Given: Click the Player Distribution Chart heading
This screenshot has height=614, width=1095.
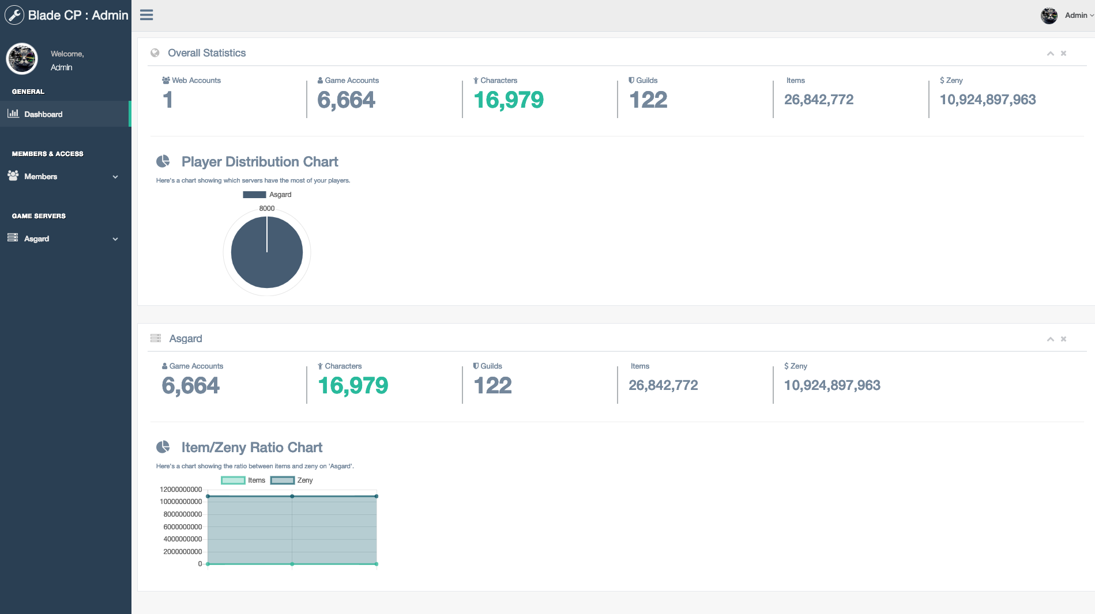Looking at the screenshot, I should tap(259, 162).
